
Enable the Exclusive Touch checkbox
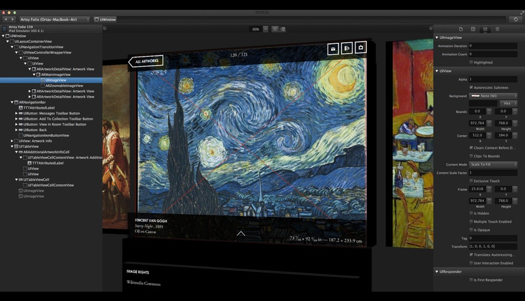471,181
